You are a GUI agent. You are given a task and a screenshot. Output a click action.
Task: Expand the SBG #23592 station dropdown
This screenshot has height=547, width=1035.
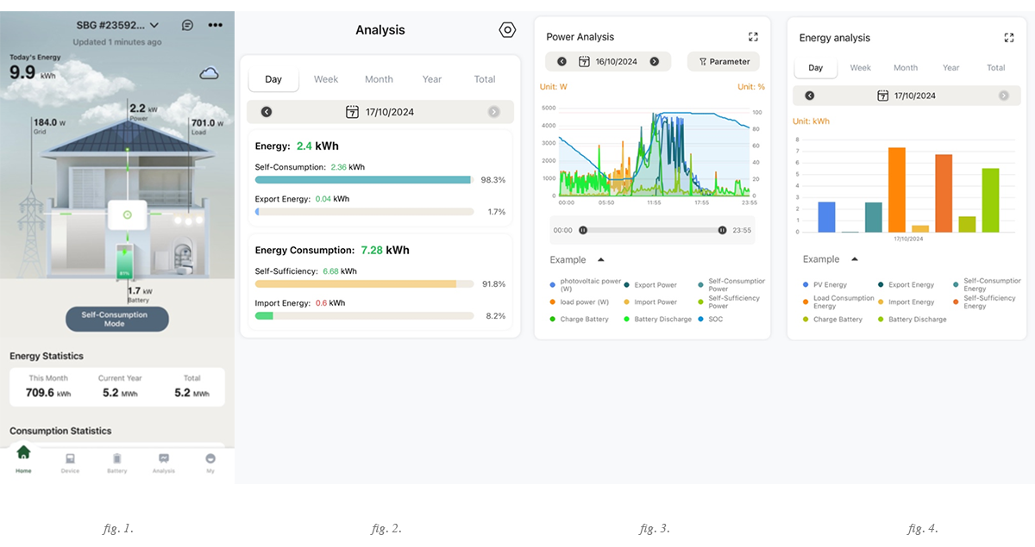tap(117, 25)
